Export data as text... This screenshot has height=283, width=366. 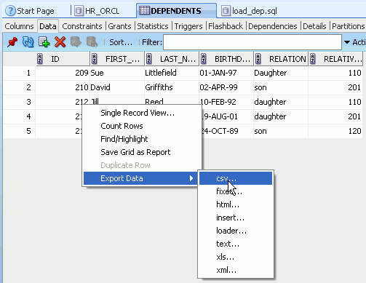pos(236,244)
